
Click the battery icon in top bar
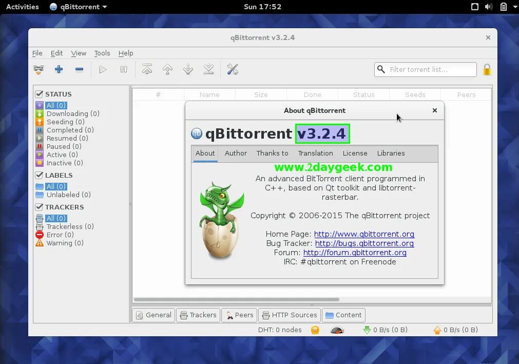pyautogui.click(x=504, y=7)
